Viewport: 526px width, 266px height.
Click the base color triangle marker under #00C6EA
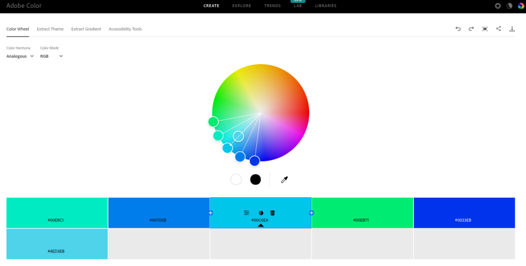tap(261, 225)
